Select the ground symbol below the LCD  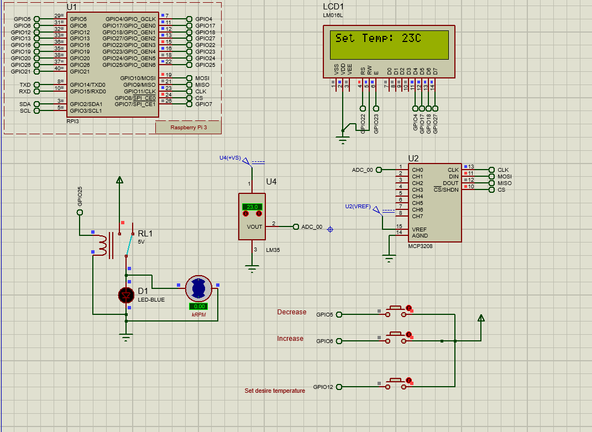(343, 141)
